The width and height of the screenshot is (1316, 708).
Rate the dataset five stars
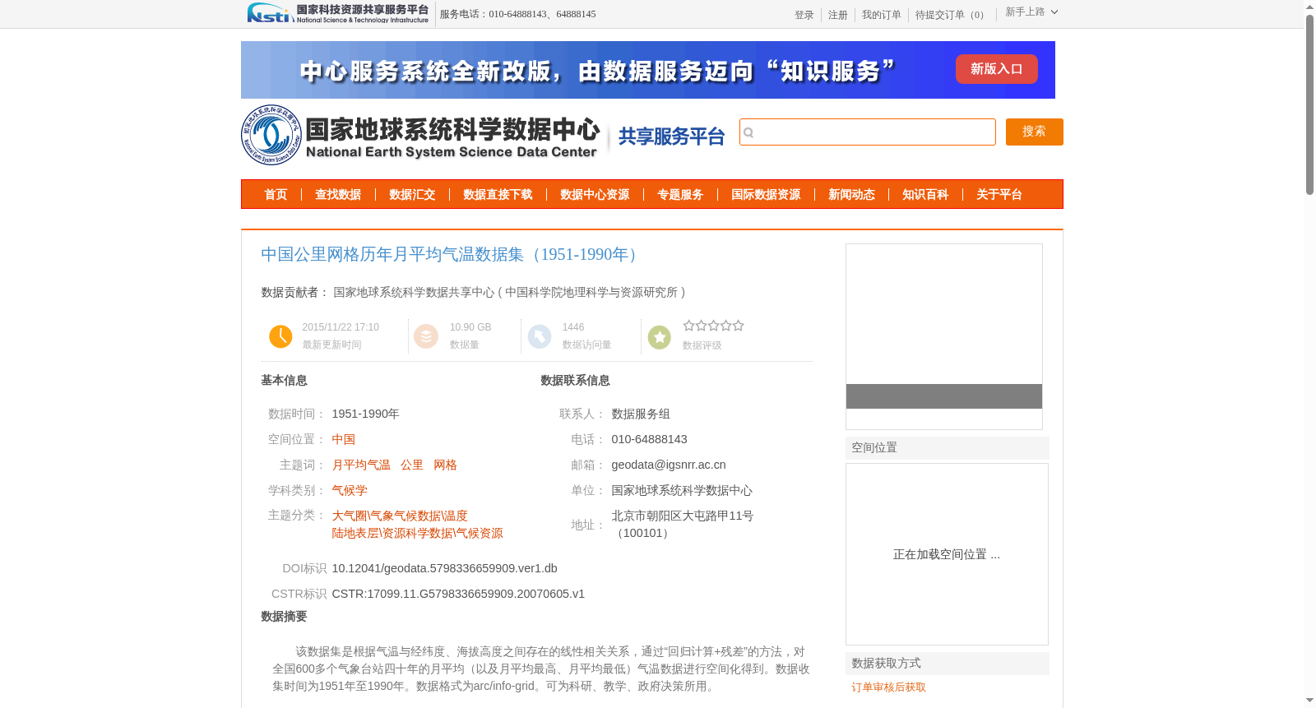point(738,326)
